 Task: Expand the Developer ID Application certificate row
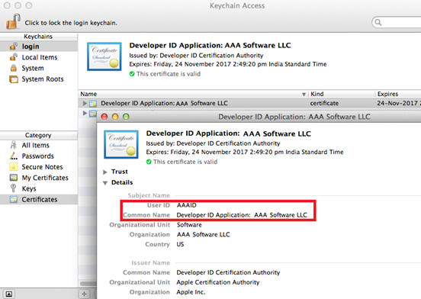85,103
